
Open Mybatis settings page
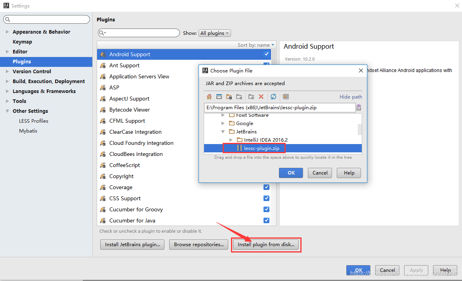[x=28, y=131]
